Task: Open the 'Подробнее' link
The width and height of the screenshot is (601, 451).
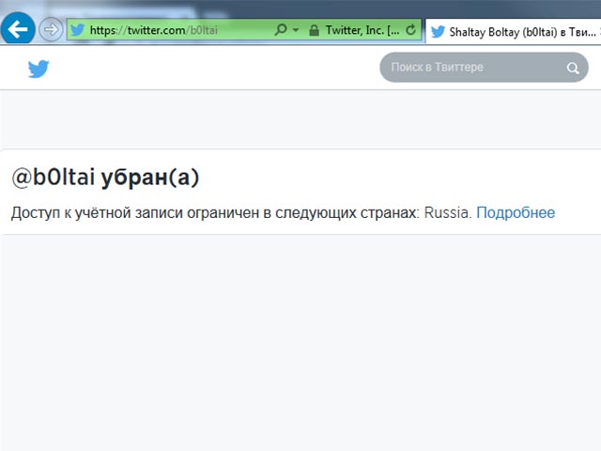Action: [x=516, y=213]
